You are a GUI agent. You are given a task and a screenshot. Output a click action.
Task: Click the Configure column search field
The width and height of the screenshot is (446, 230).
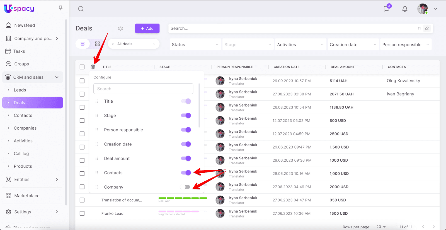point(143,89)
